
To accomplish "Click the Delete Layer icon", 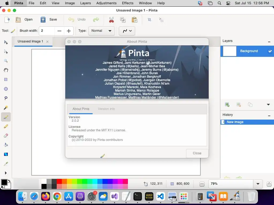I will click(x=238, y=105).
